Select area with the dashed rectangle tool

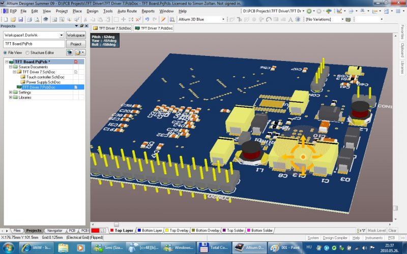pyautogui.click(x=116, y=19)
